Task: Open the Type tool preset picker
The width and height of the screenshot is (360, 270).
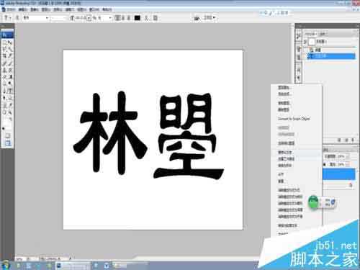Action: (x=7, y=18)
